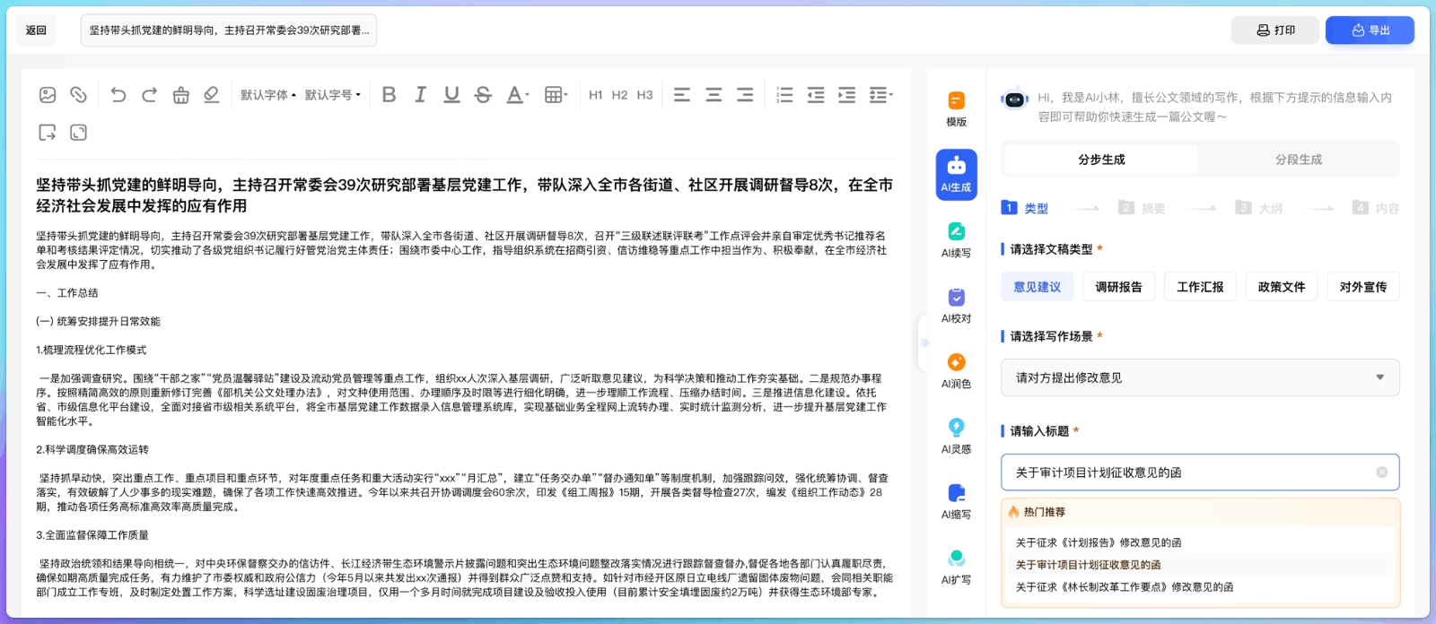Viewport: 1436px width, 624px height.
Task: Click the eraser clear-formatting icon
Action: point(211,95)
